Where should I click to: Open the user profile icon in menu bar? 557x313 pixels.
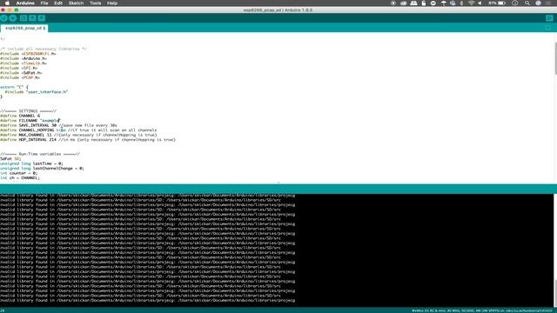point(538,3)
